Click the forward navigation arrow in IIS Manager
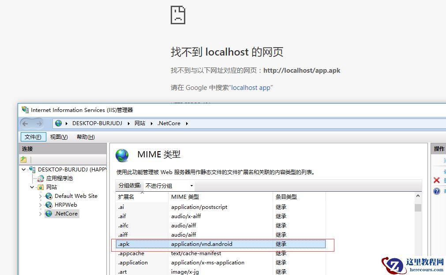 (x=39, y=123)
